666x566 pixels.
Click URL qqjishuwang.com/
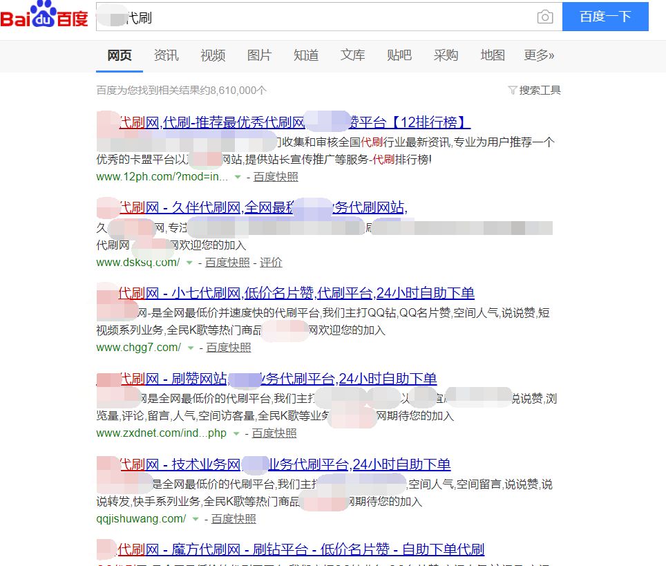coord(141,519)
